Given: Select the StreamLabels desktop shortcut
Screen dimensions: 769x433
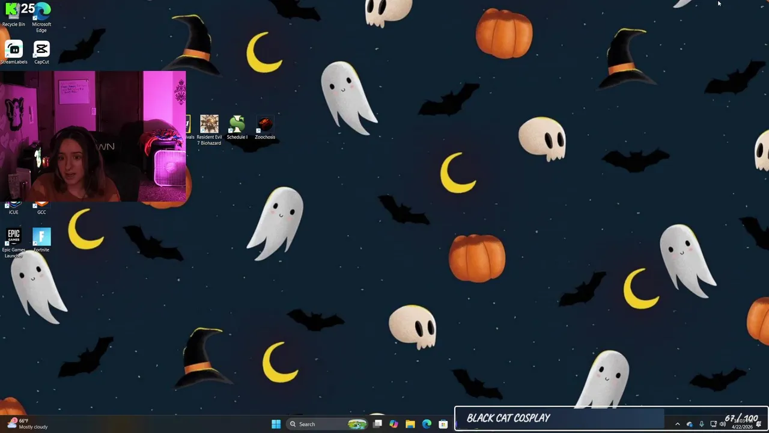Looking at the screenshot, I should pos(14,53).
